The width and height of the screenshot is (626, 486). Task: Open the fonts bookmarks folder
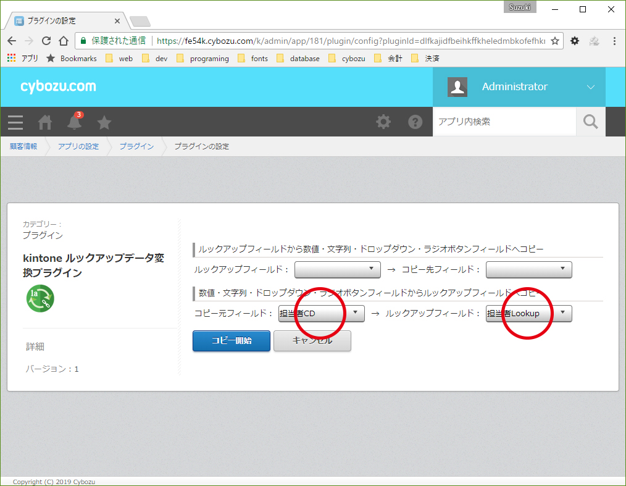coord(252,58)
